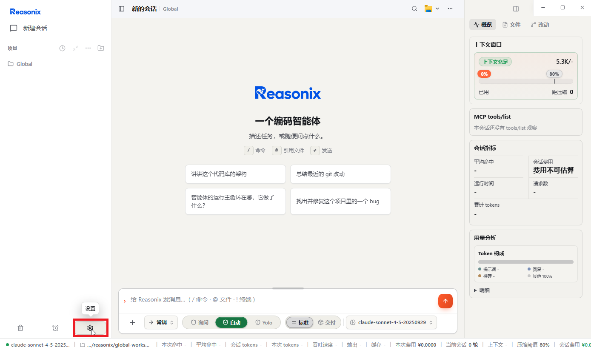The height and width of the screenshot is (350, 591).
Task: Click the Global label beside conversation title
Action: (171, 9)
